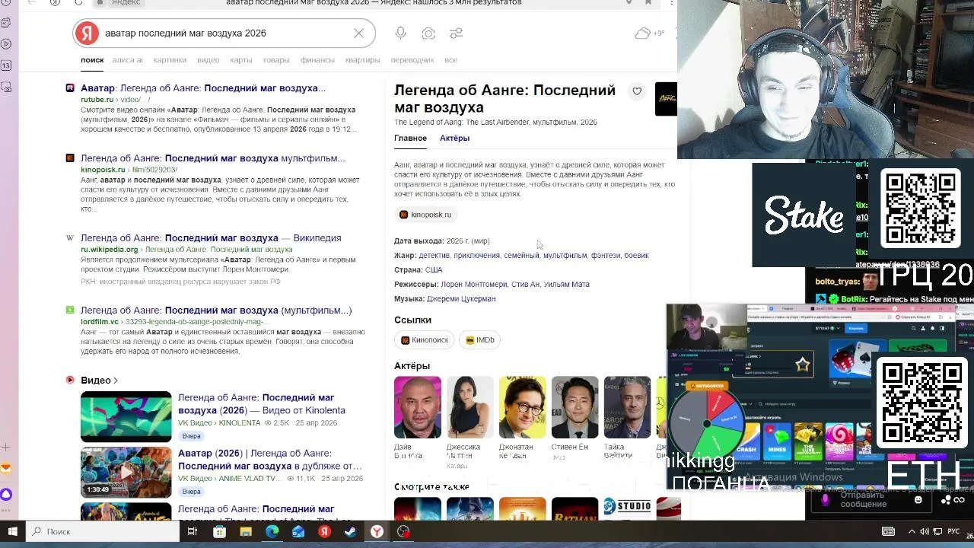The image size is (974, 548).
Task: Open Steam from the taskbar
Action: (x=351, y=531)
